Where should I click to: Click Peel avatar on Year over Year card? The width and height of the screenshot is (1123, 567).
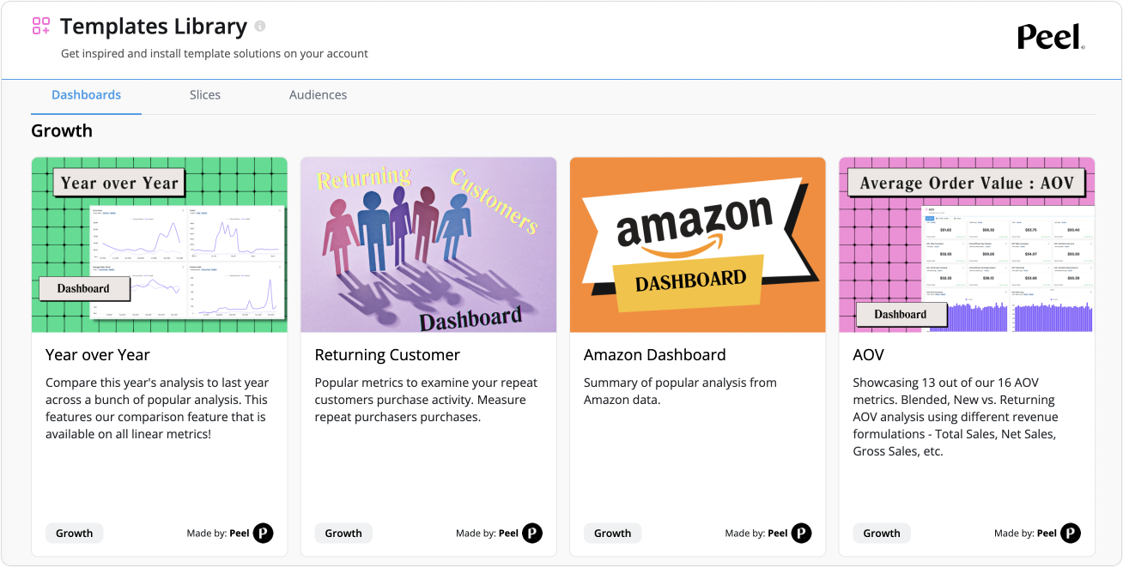pyautogui.click(x=263, y=533)
